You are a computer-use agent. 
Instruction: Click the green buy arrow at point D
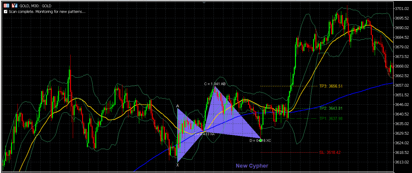tap(260, 140)
